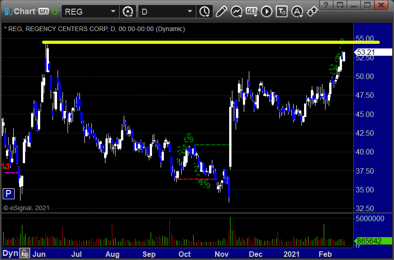Click the 35.00 price axis label
Image resolution: width=394 pixels, height=260 pixels.
[x=365, y=190]
